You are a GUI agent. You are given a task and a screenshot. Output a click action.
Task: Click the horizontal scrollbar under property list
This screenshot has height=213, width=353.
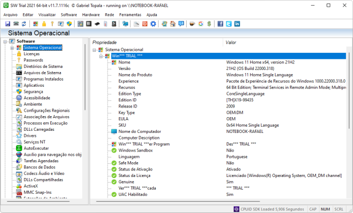tap(178, 201)
